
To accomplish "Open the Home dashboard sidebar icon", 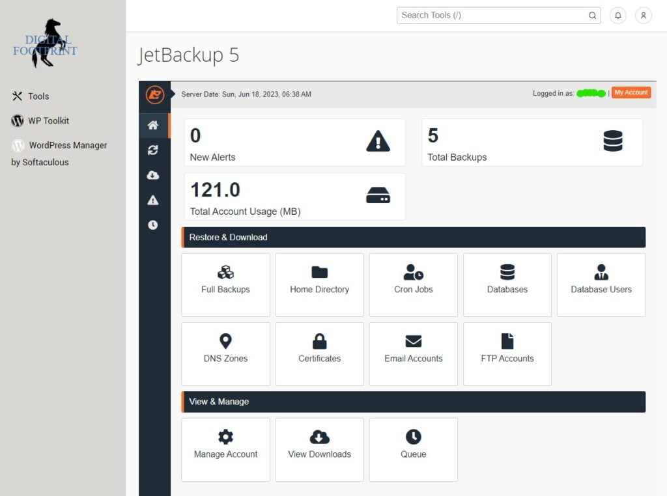I will (x=153, y=126).
